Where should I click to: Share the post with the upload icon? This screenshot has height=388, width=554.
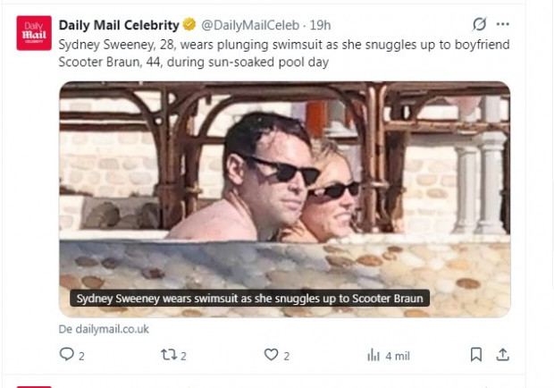tap(502, 354)
